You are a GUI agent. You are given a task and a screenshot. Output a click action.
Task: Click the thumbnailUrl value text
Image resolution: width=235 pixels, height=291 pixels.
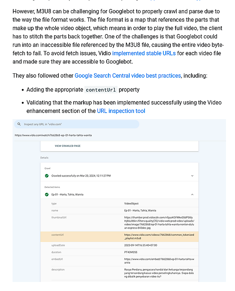(x=159, y=222)
